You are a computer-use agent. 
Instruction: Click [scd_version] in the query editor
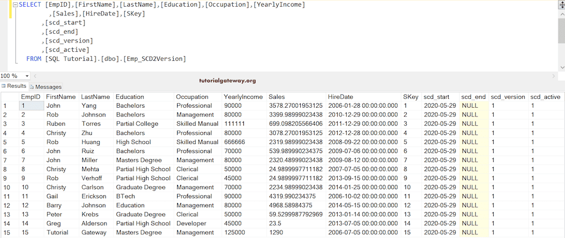pyautogui.click(x=69, y=40)
